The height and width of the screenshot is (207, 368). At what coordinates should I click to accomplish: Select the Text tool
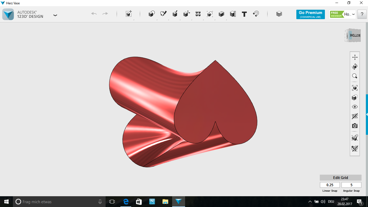click(244, 14)
